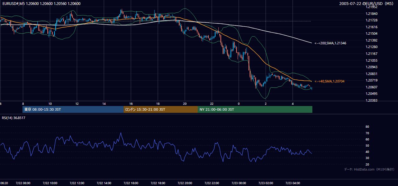The image size is (398, 186).
Task: Click hour marker 8 under price chart
Action: (23, 104)
